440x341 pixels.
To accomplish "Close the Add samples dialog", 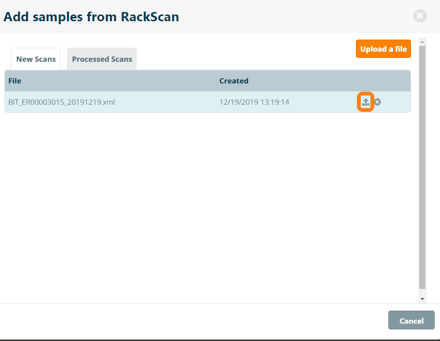I will click(420, 16).
